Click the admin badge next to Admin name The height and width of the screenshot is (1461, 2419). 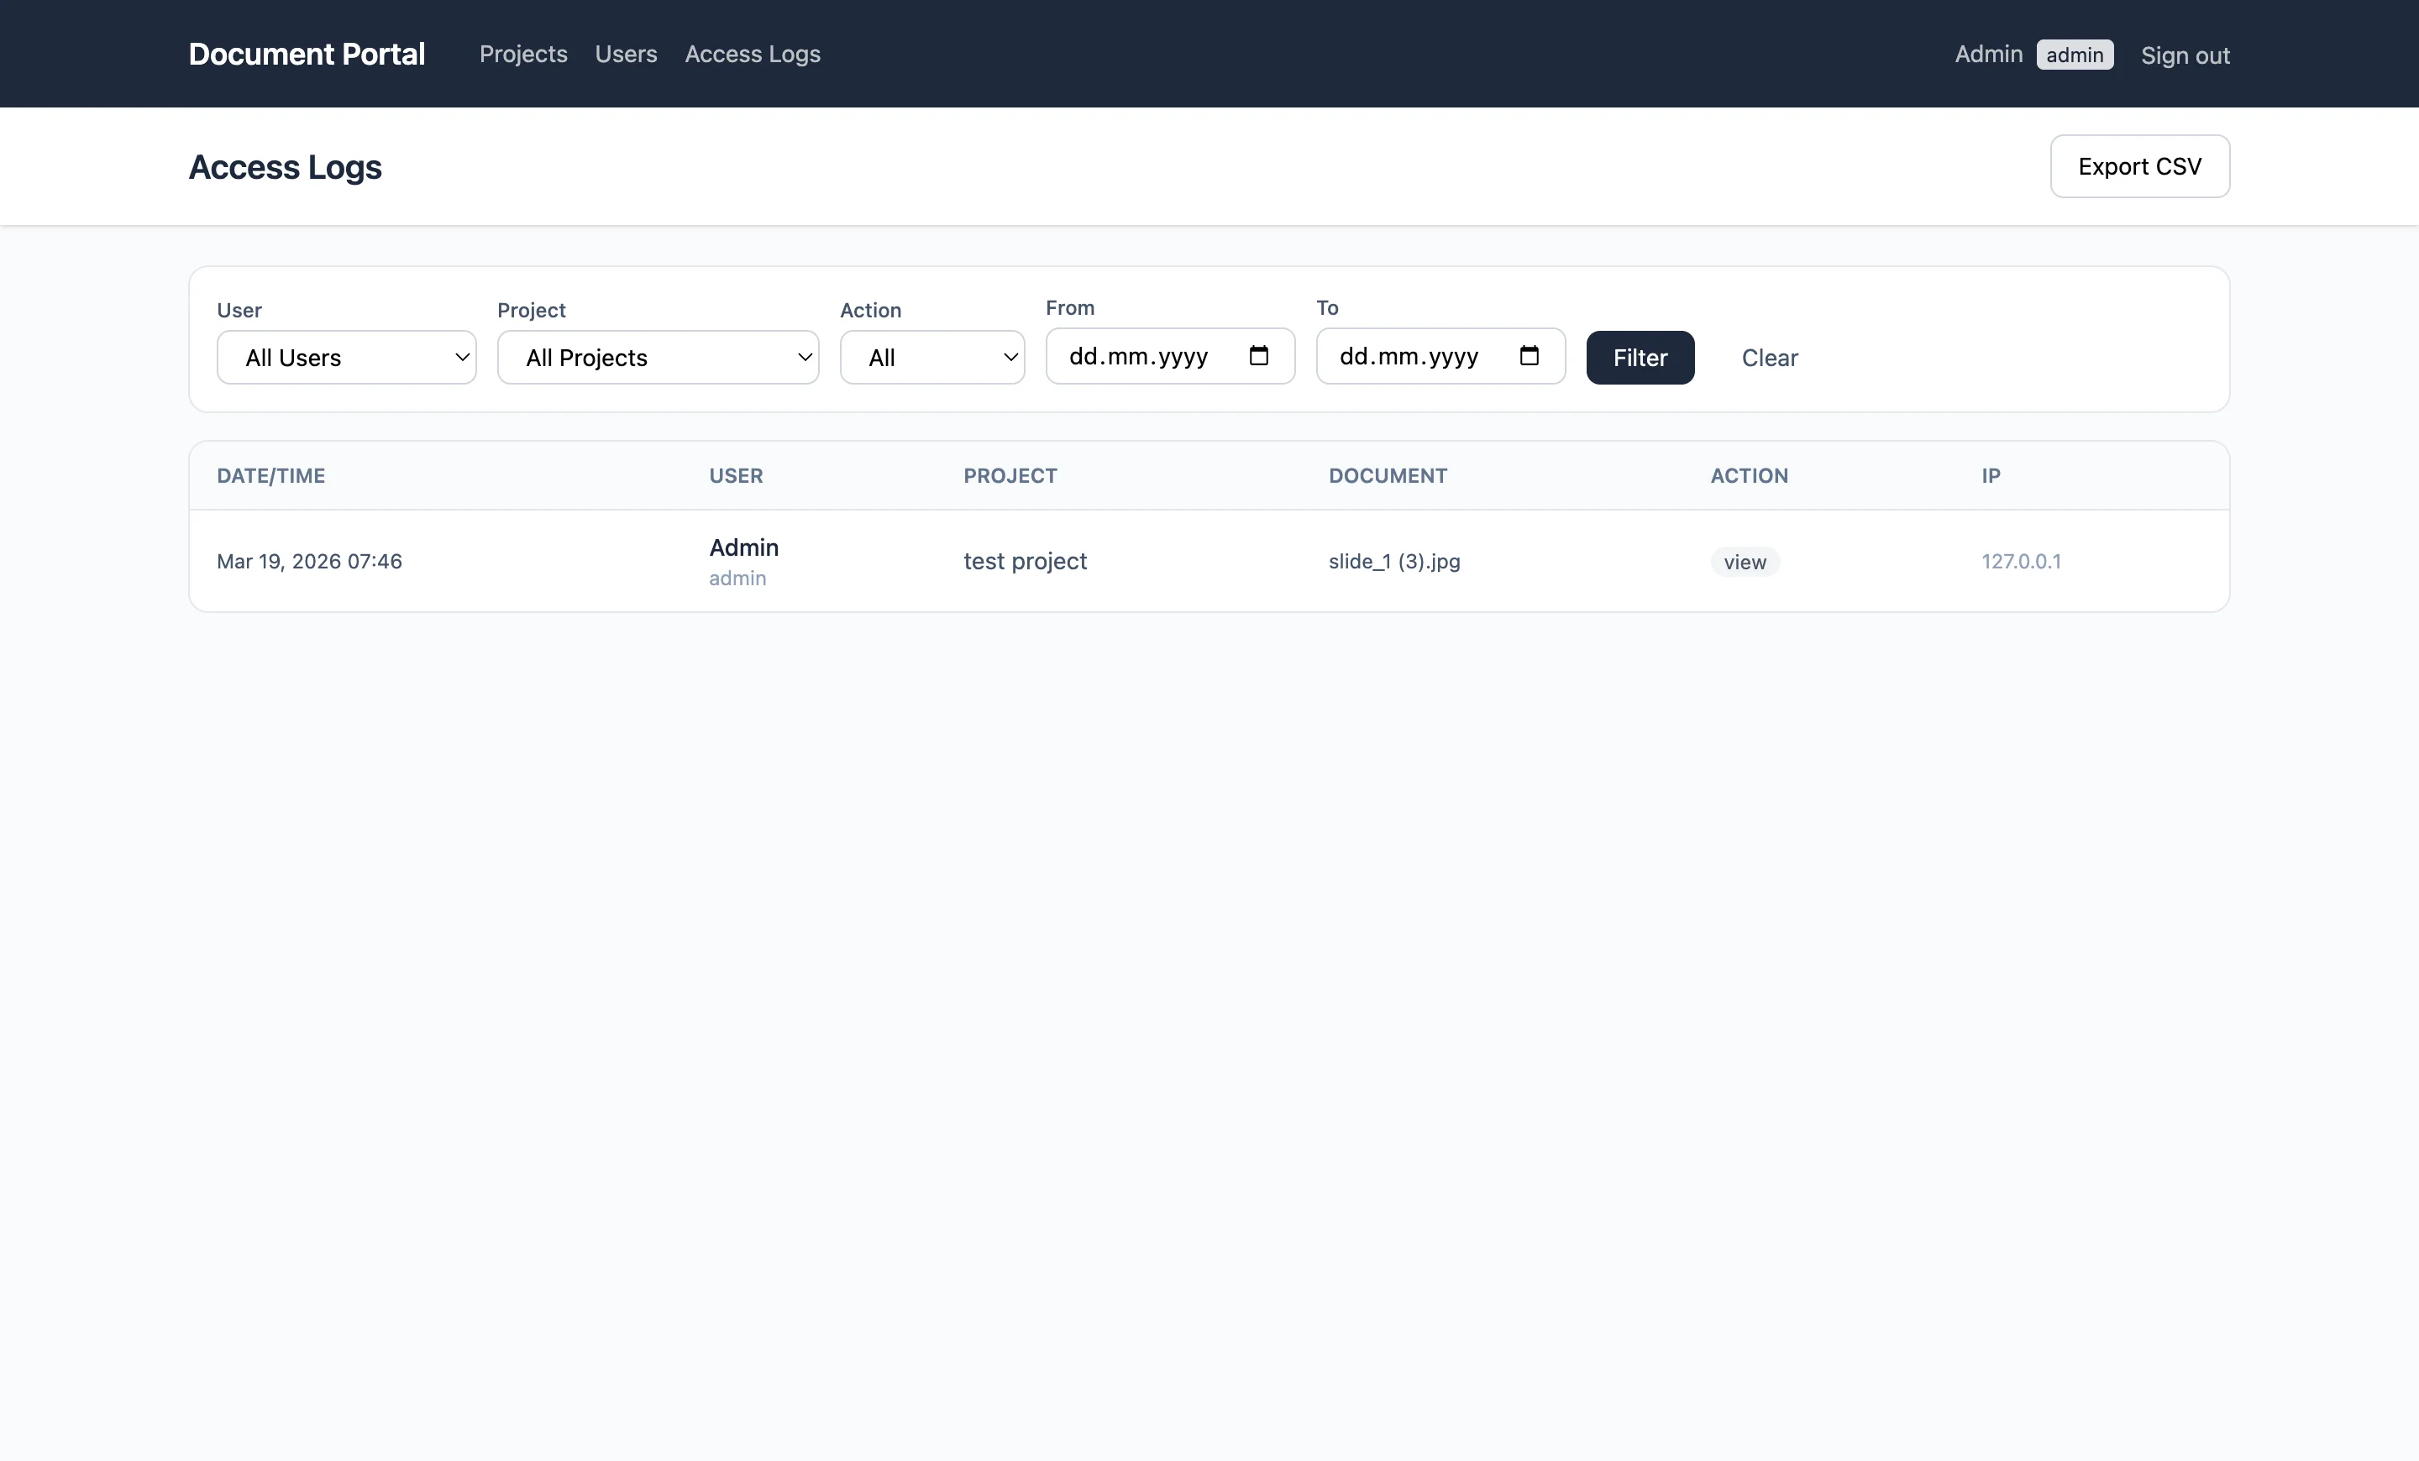click(2075, 54)
